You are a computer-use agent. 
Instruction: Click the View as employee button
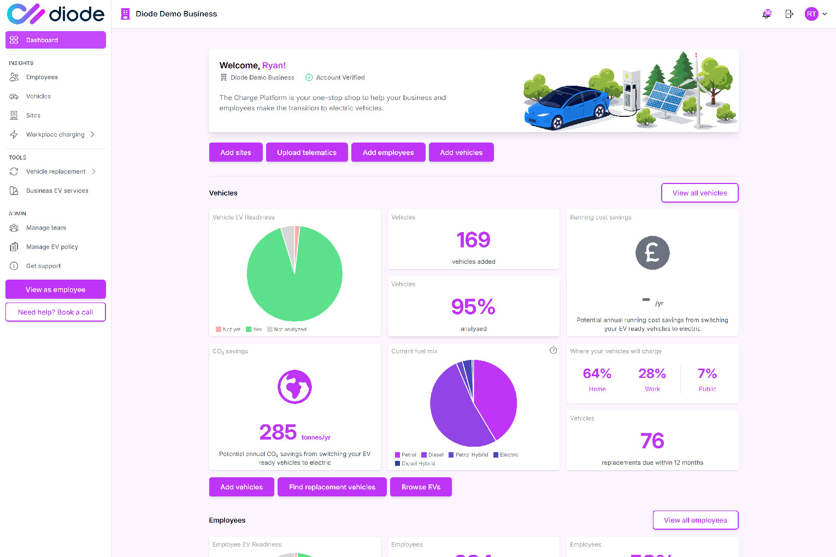pyautogui.click(x=56, y=289)
